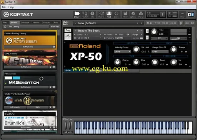Toggle the save icon at rack header end
The width and height of the screenshot is (197, 140).
(x=192, y=23)
